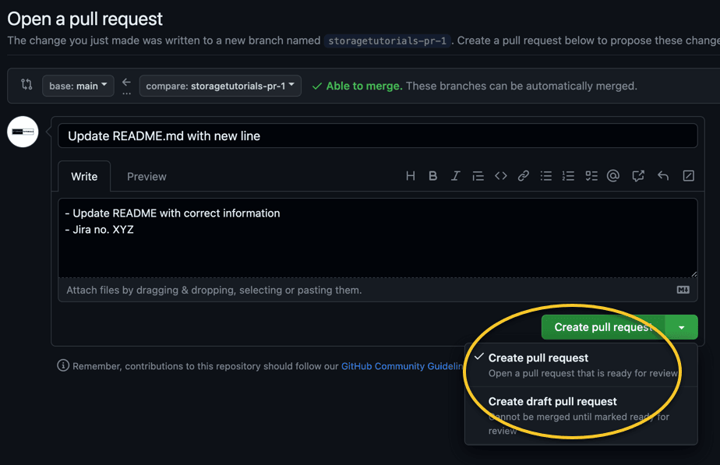Switch to the Preview tab
This screenshot has width=720, height=465.
tap(146, 177)
